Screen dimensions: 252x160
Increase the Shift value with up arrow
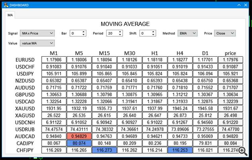click(x=153, y=32)
